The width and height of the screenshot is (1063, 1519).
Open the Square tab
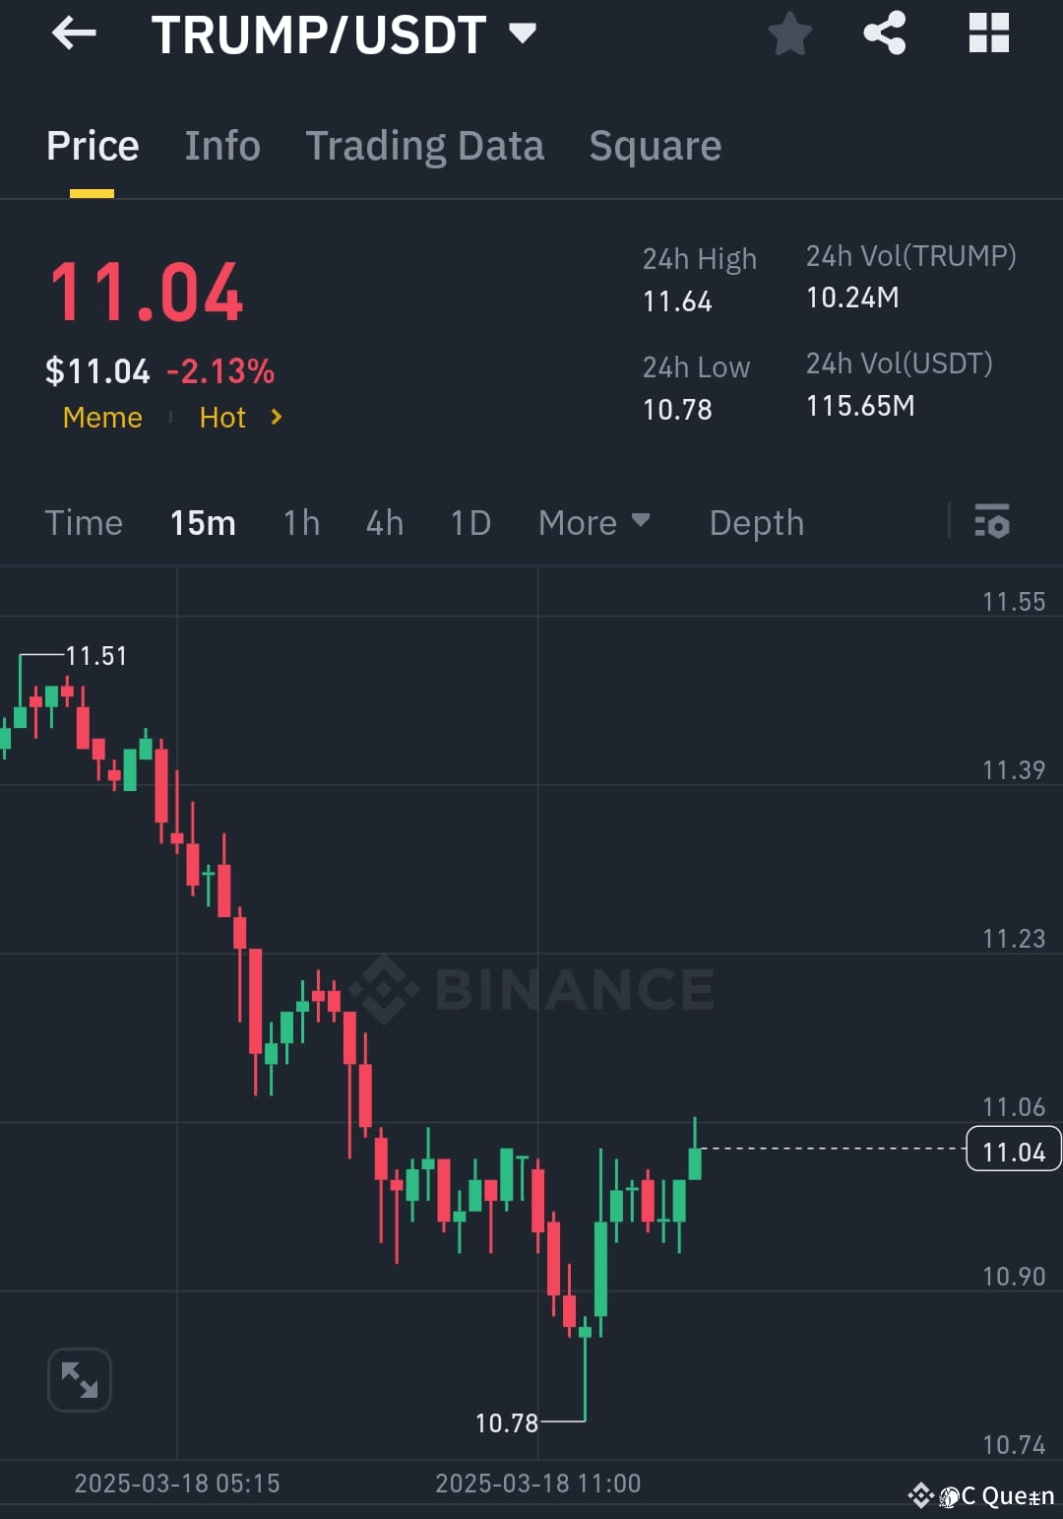click(x=655, y=145)
